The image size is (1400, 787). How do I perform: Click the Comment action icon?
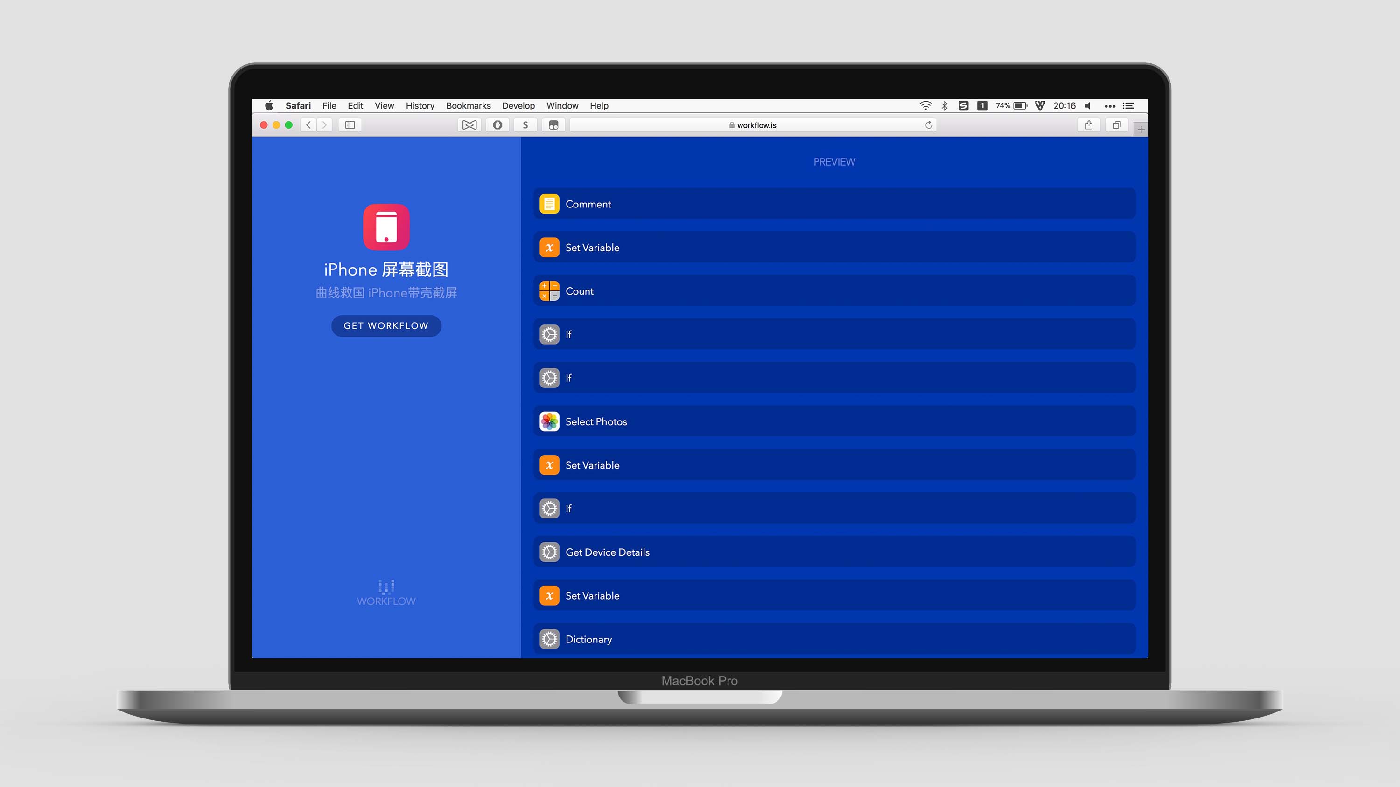coord(550,204)
